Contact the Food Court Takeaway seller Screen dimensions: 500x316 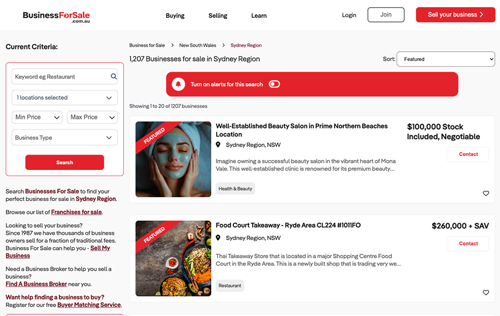[468, 244]
